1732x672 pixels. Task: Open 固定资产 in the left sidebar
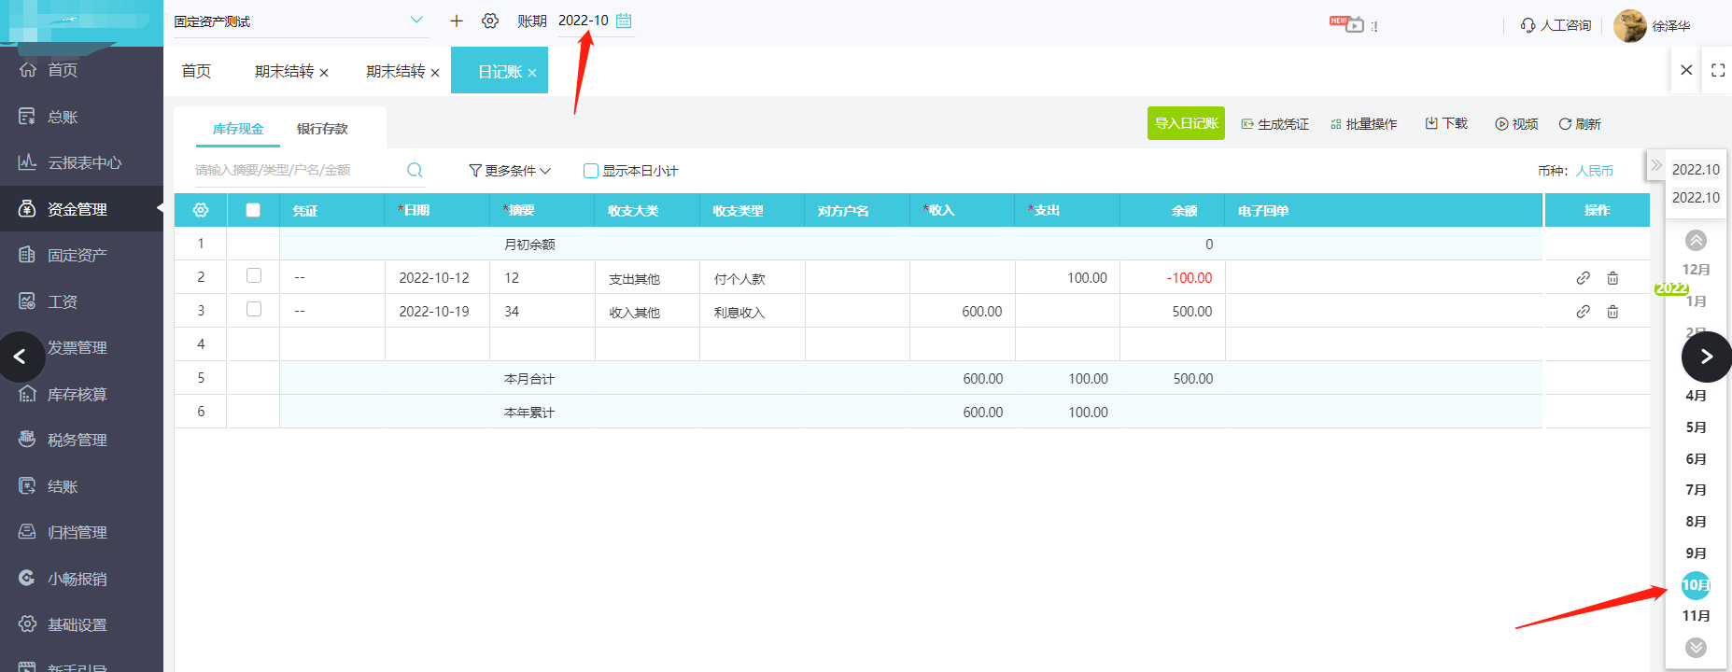click(77, 255)
